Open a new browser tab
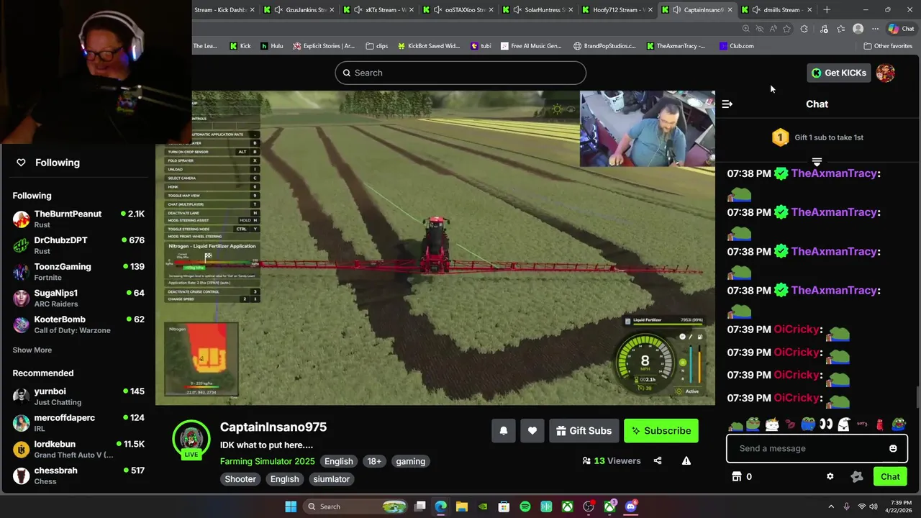921x518 pixels. [x=827, y=10]
